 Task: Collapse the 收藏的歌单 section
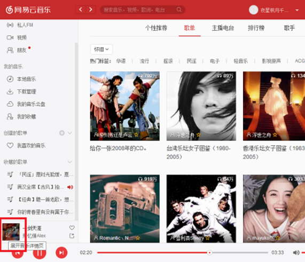pyautogui.click(x=69, y=162)
